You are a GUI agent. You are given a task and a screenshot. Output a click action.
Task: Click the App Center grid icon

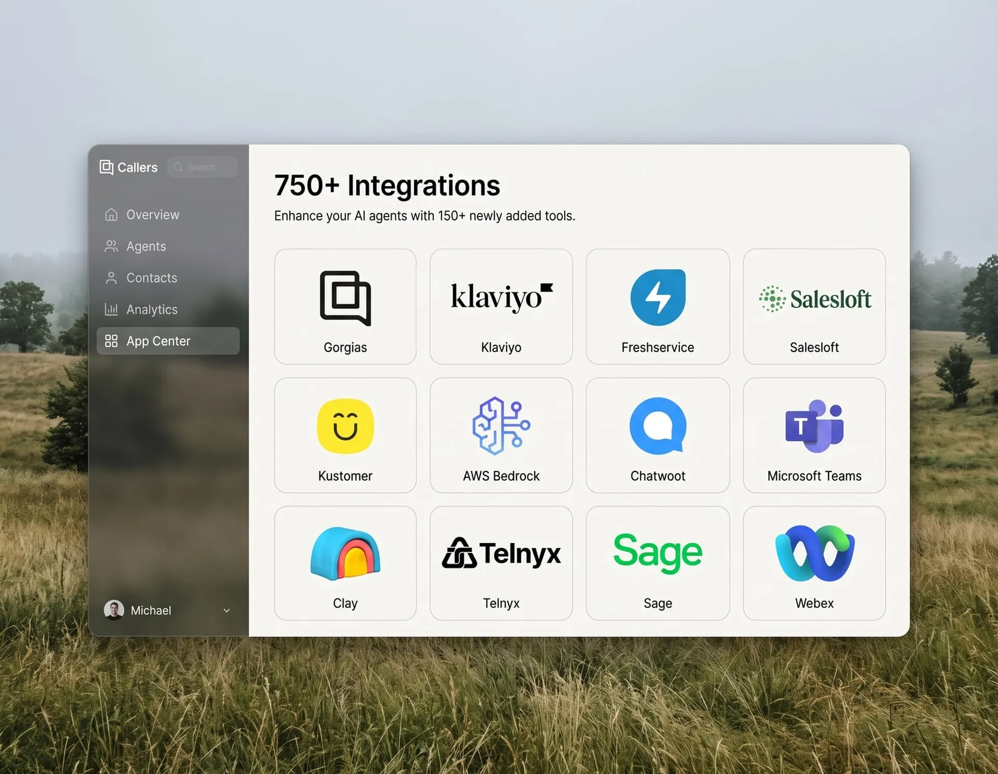point(111,341)
